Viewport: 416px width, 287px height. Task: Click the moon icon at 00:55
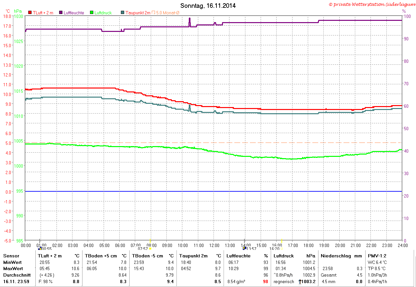tap(40, 248)
